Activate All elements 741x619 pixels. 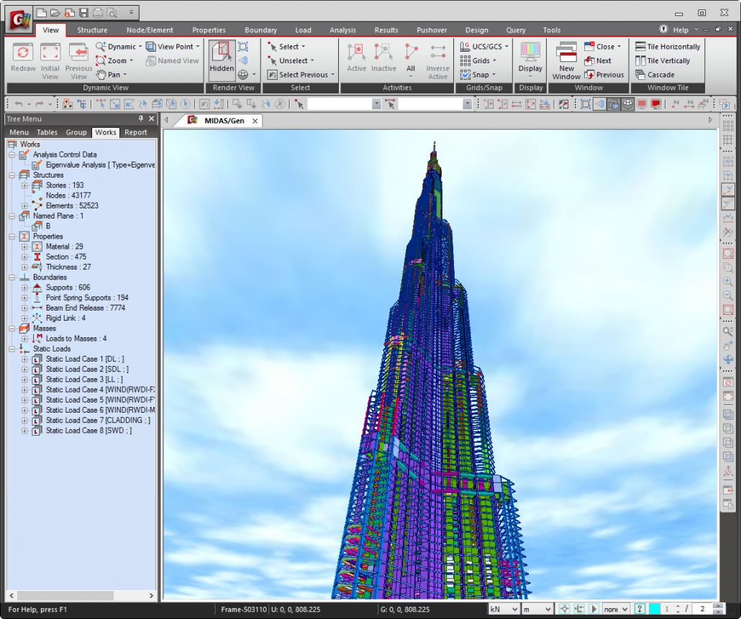point(411,60)
